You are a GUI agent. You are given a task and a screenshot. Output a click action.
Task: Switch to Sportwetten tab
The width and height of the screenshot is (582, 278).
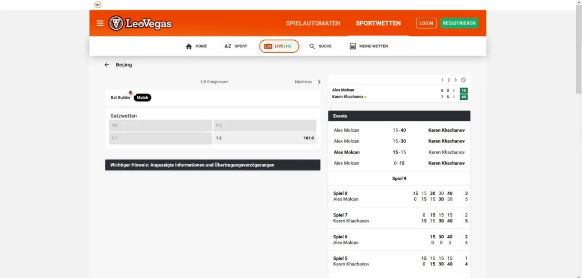[378, 24]
